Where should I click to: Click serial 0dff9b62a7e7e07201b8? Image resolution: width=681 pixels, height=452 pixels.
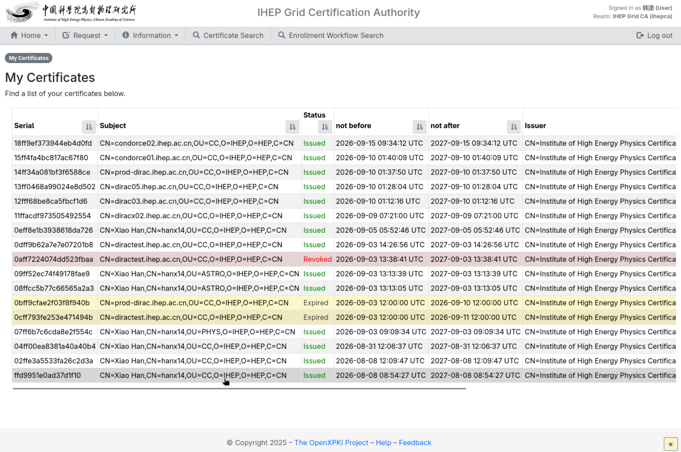pyautogui.click(x=53, y=245)
